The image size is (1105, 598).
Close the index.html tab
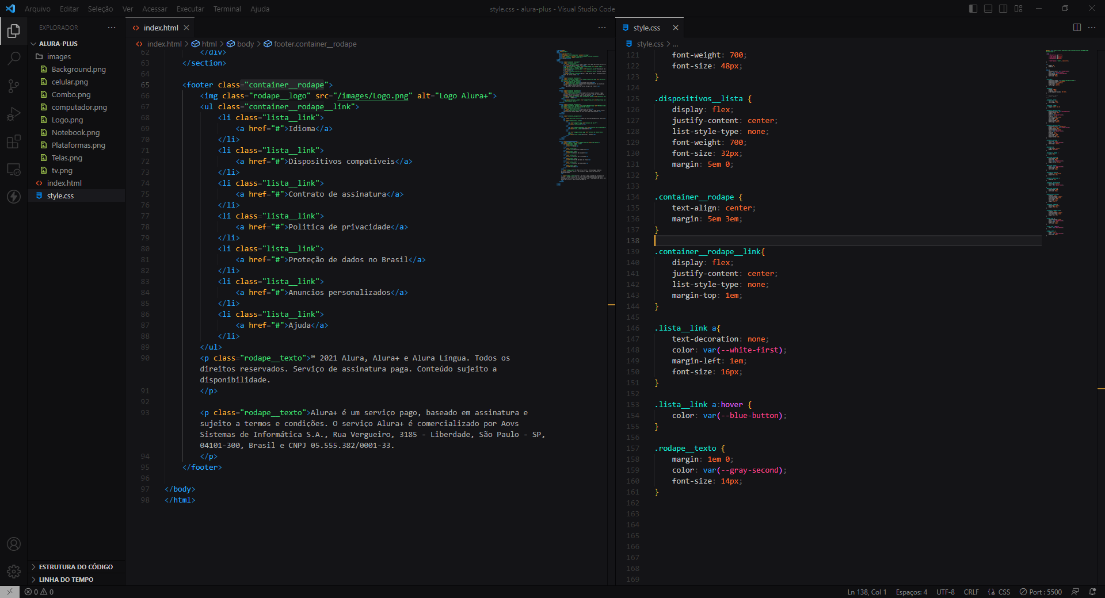coord(186,28)
